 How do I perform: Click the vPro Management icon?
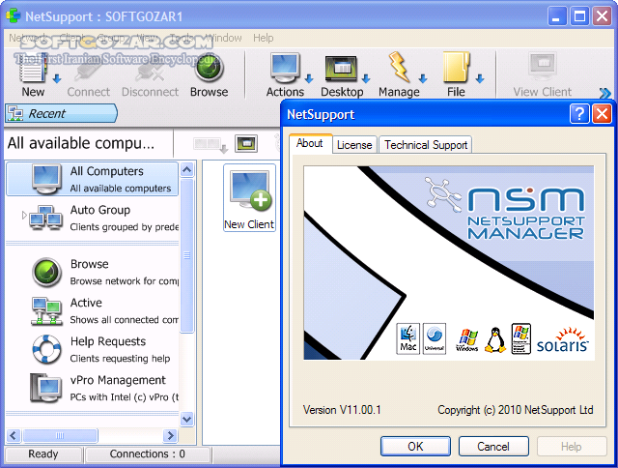click(x=46, y=388)
